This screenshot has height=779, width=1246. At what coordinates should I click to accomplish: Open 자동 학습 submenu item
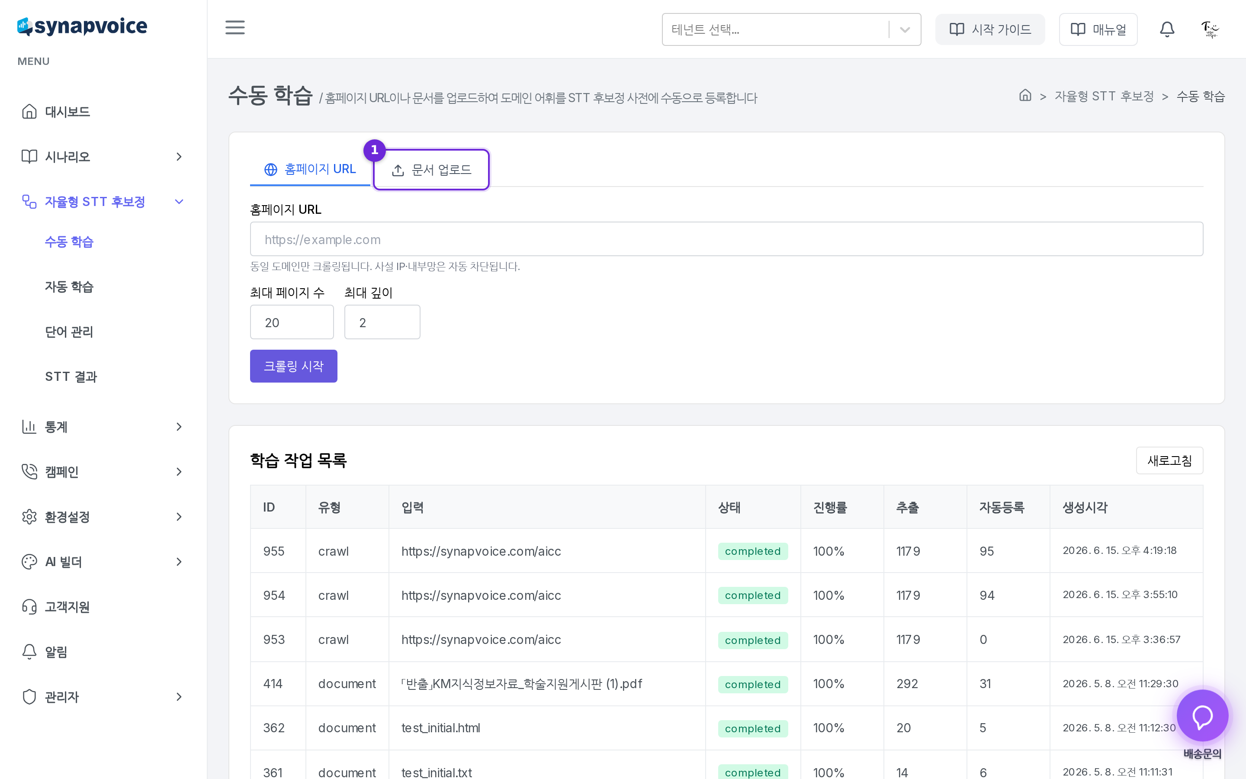[69, 286]
